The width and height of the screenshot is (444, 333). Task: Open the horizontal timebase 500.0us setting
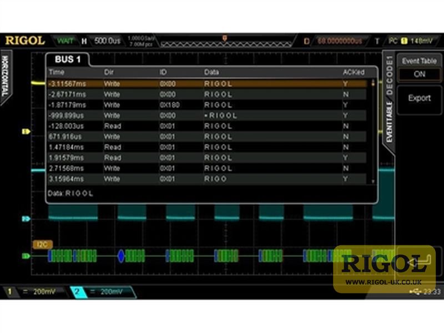point(107,41)
